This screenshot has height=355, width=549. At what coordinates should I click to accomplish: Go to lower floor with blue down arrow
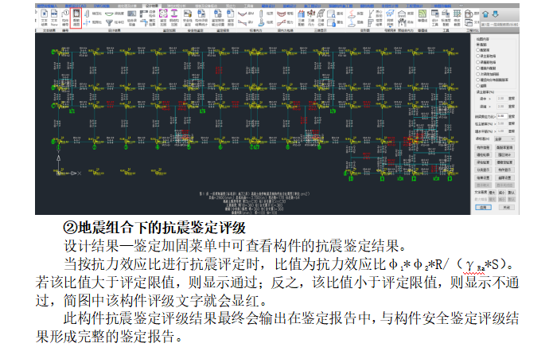(x=495, y=14)
